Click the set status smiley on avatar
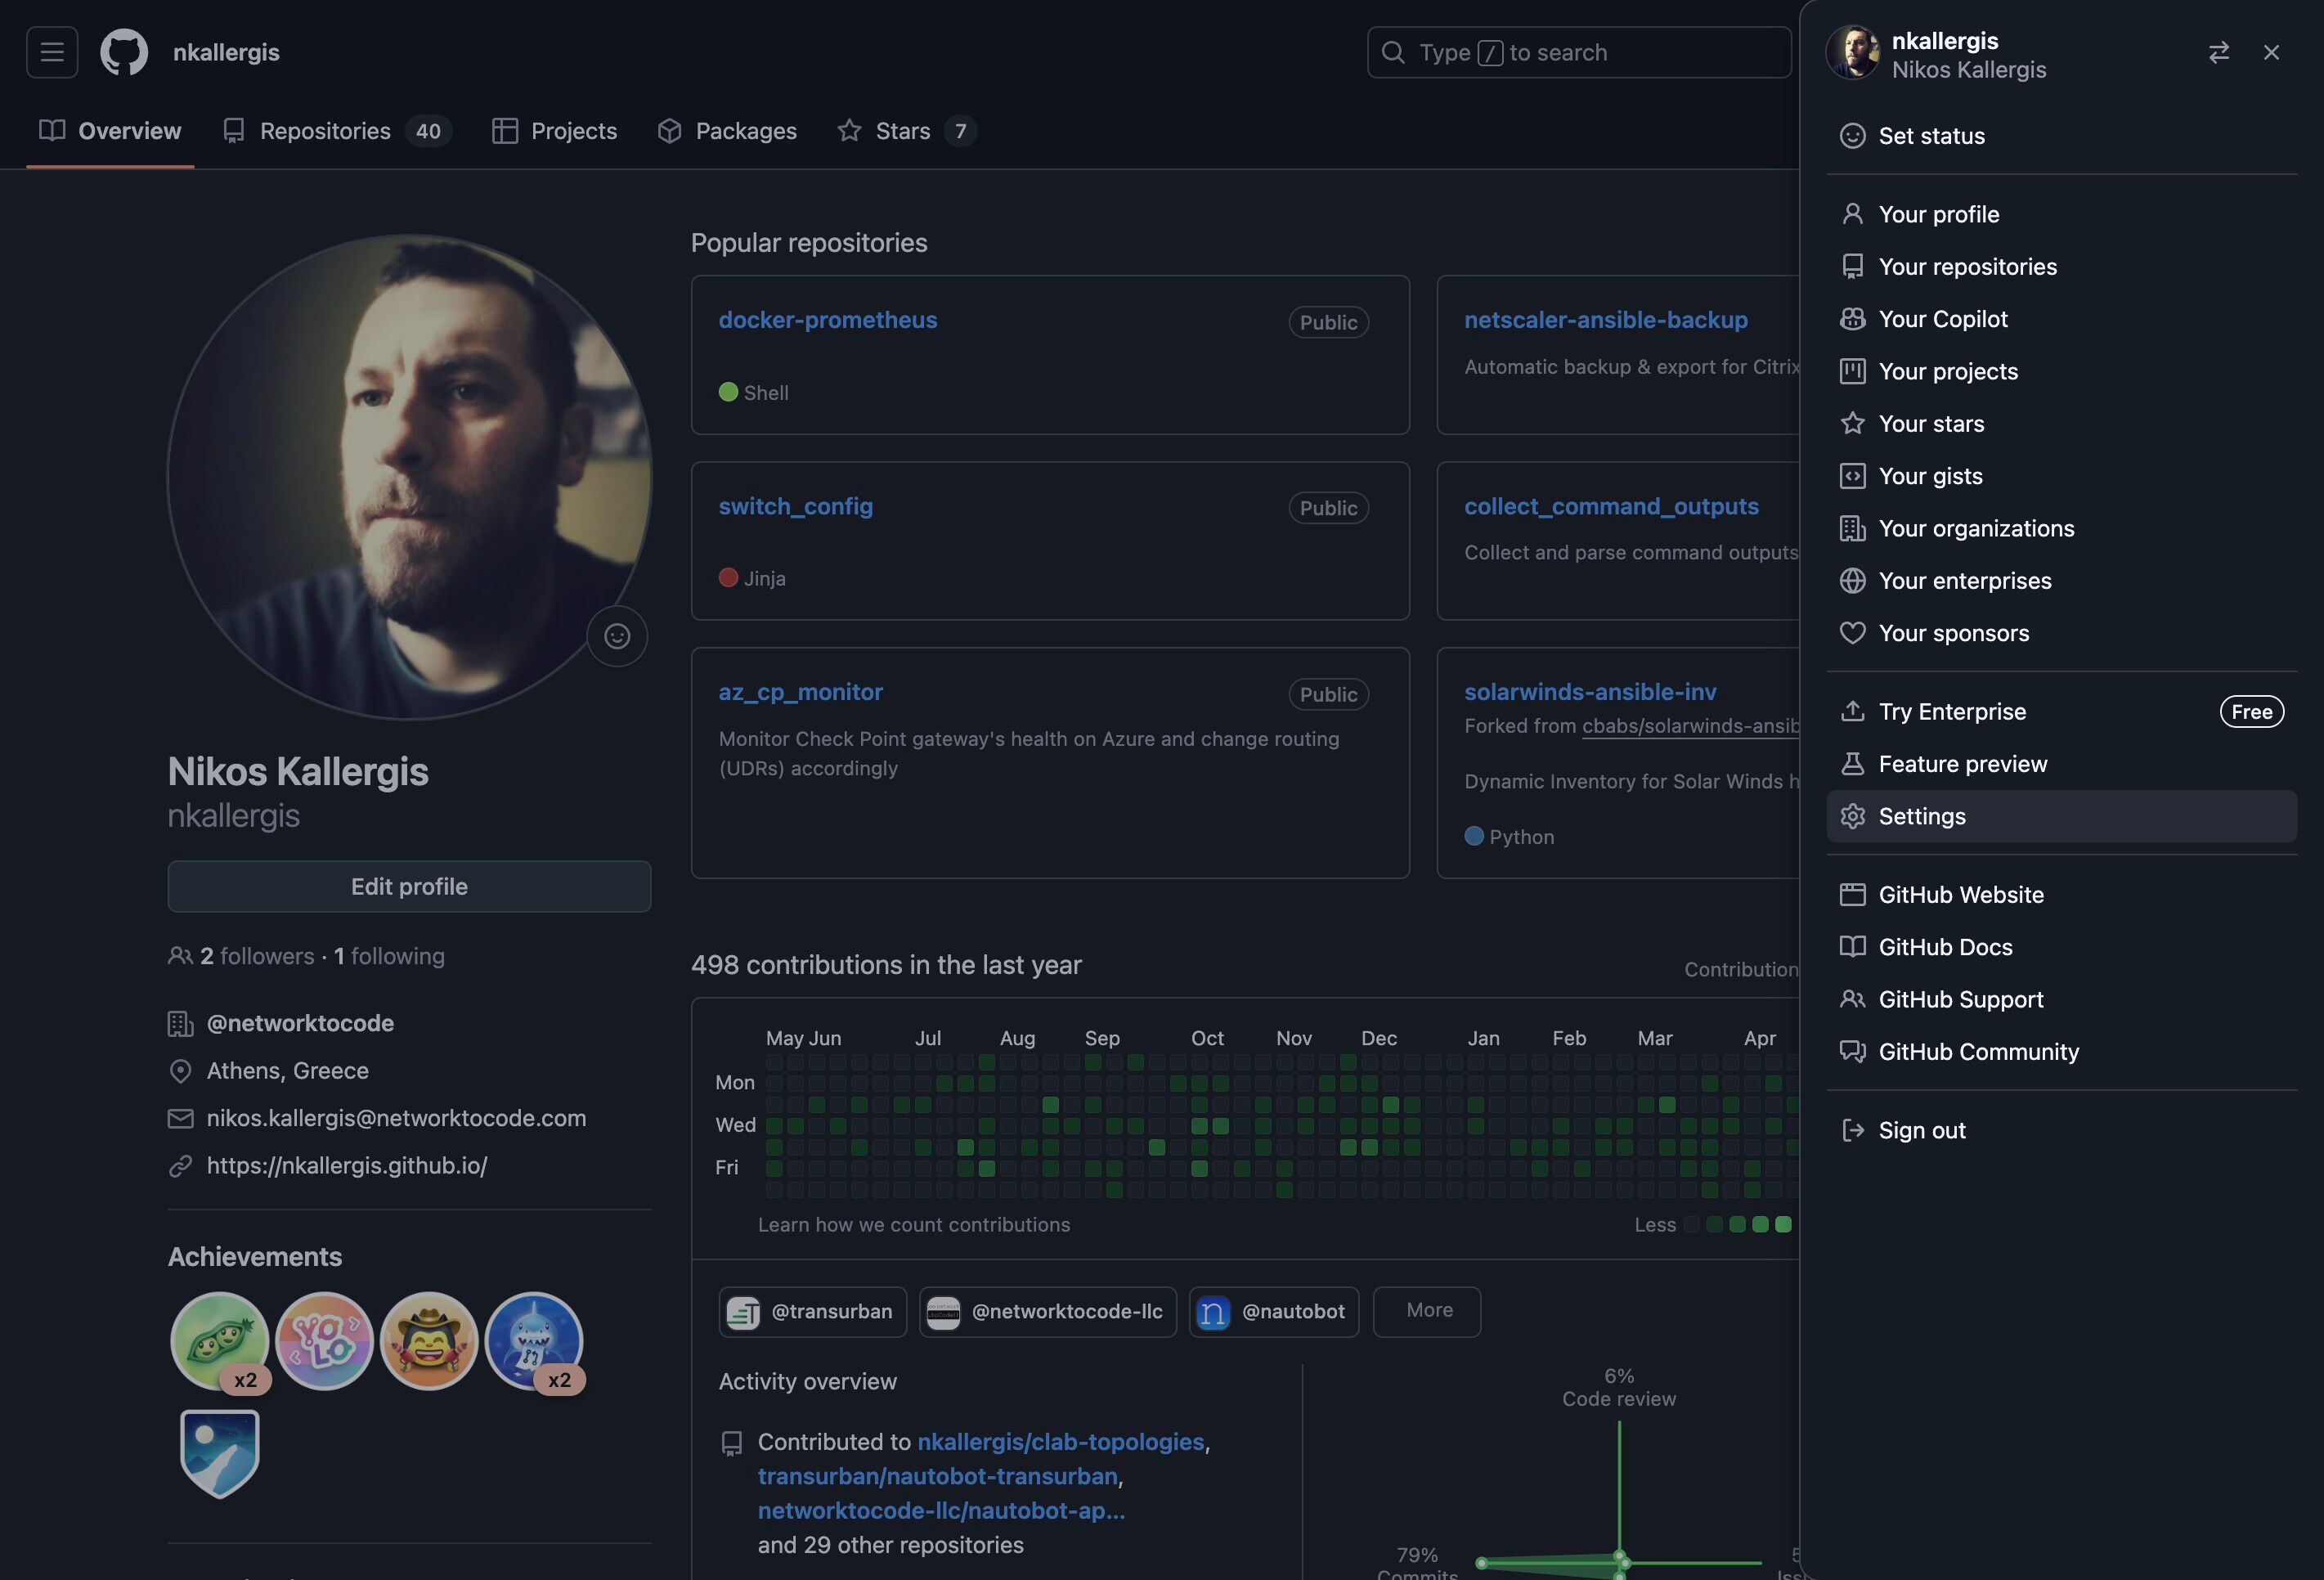 [x=617, y=636]
